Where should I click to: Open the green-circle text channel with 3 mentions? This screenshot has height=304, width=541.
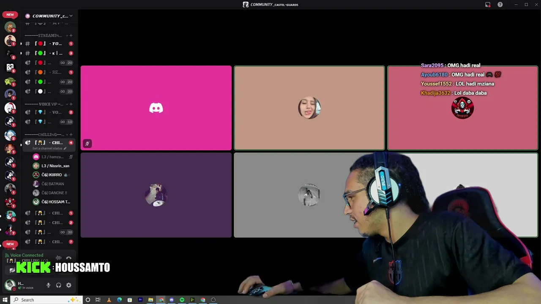click(49, 53)
